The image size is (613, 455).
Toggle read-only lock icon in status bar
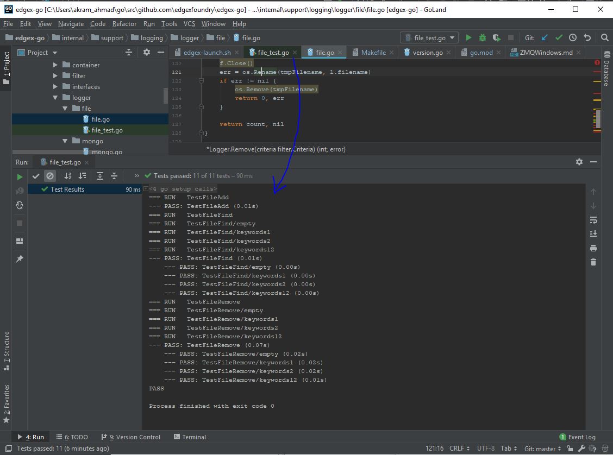click(570, 448)
